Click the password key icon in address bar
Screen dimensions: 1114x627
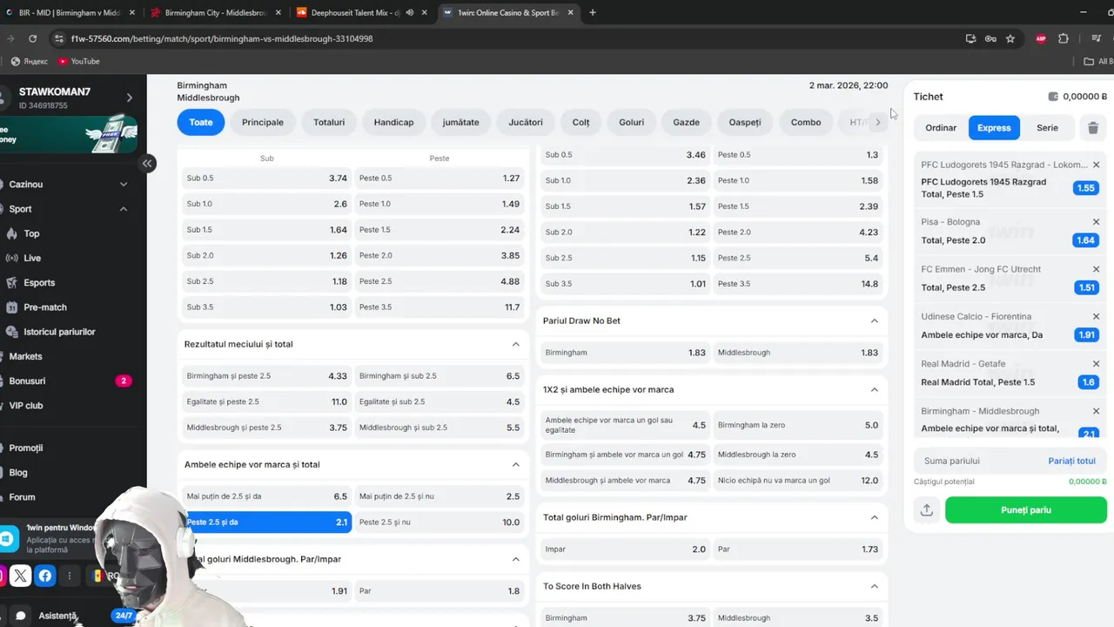(x=990, y=38)
